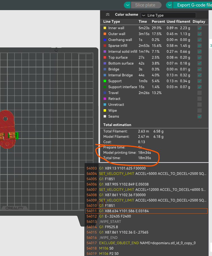The height and width of the screenshot is (256, 212).
Task: Hide Seams display checkbox
Action: (199, 116)
